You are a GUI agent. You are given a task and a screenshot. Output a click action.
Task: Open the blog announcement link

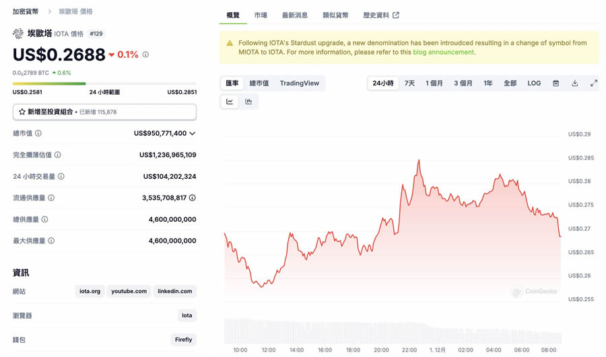pos(443,52)
